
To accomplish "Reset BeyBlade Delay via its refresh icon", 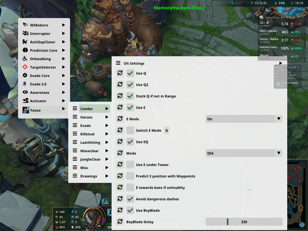I will pos(120,222).
